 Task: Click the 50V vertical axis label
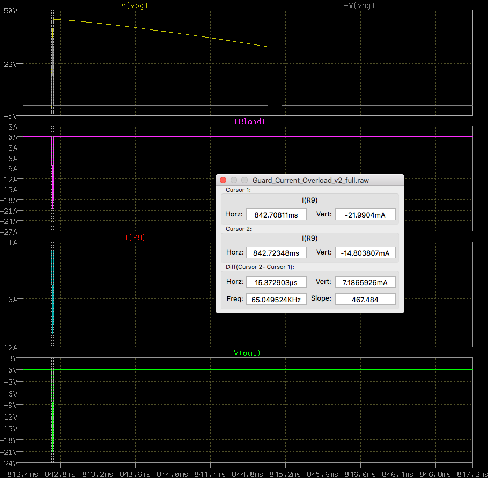click(10, 11)
